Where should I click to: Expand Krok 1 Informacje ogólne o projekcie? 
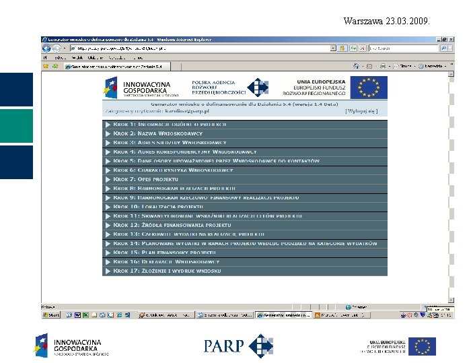click(x=244, y=125)
